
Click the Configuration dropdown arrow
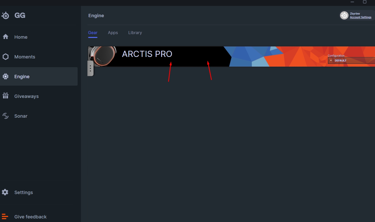pos(331,60)
